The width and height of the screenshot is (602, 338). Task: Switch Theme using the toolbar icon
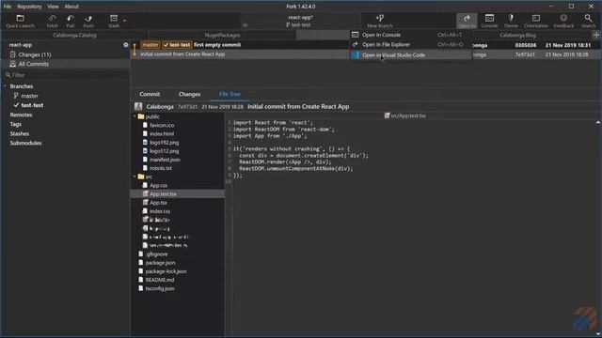pyautogui.click(x=511, y=21)
